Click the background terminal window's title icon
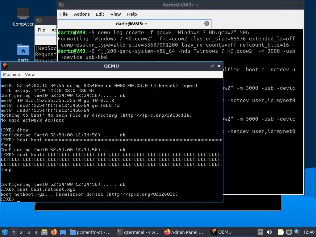This screenshot has height=237, width=316. 39,20
